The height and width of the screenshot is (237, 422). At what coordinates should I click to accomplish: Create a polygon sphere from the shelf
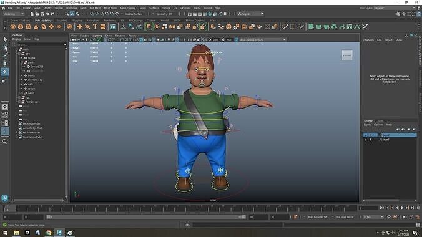pyautogui.click(x=12, y=27)
